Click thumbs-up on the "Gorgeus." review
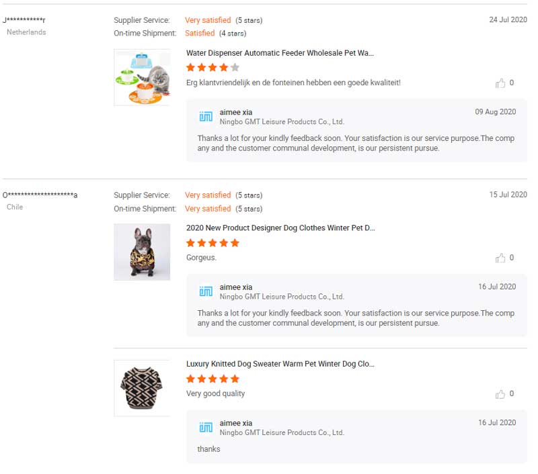 [x=500, y=258]
